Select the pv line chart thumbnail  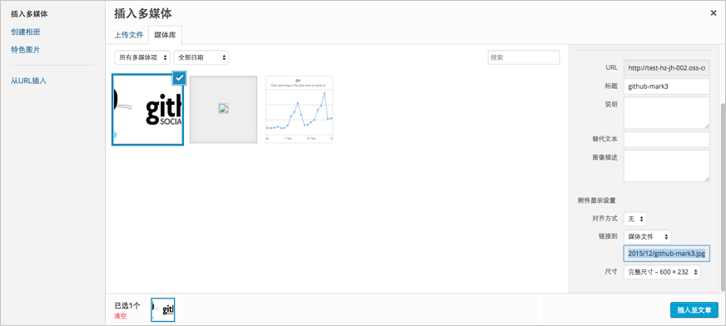[299, 109]
